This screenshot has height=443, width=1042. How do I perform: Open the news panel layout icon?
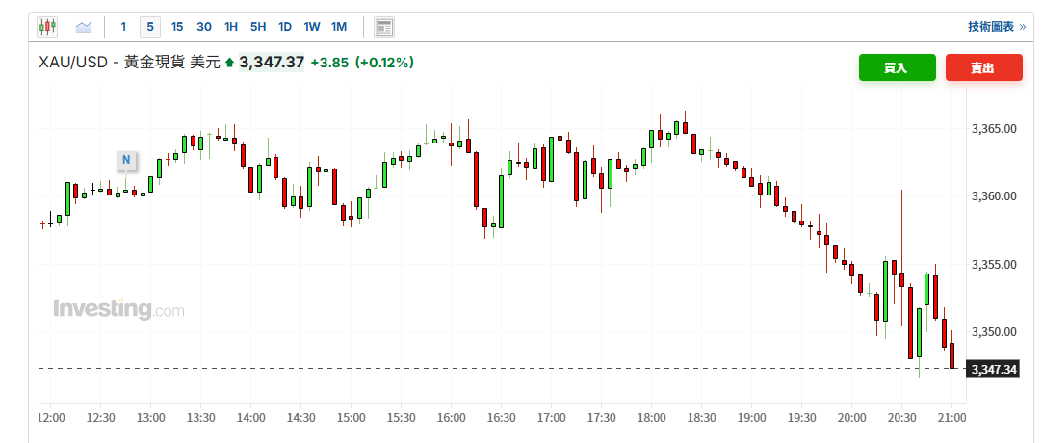click(x=384, y=27)
